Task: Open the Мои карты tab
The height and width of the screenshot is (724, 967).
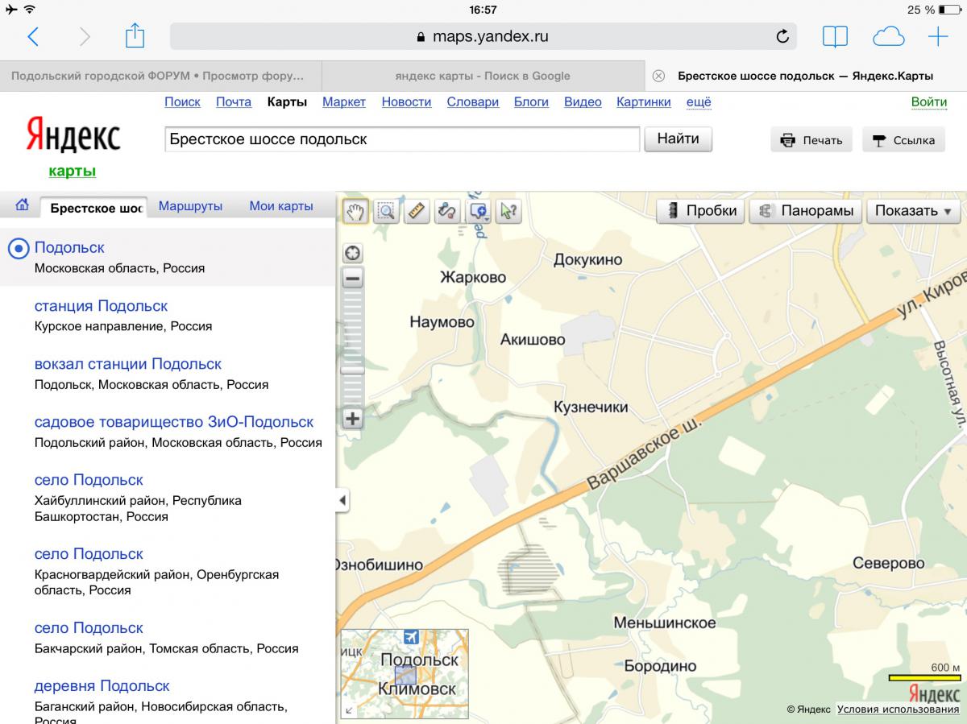Action: (x=280, y=206)
